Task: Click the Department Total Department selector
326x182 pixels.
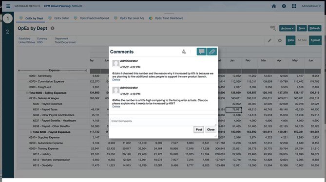Action: tap(65, 40)
